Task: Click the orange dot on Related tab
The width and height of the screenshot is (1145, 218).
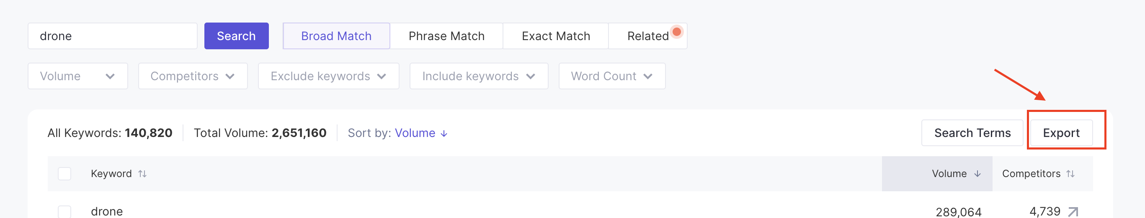Action: pos(676,32)
